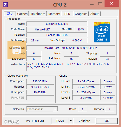Click the L1 Inst. size 2 x 32 KBytes
Screen dimensions: 121x127
coord(86,87)
